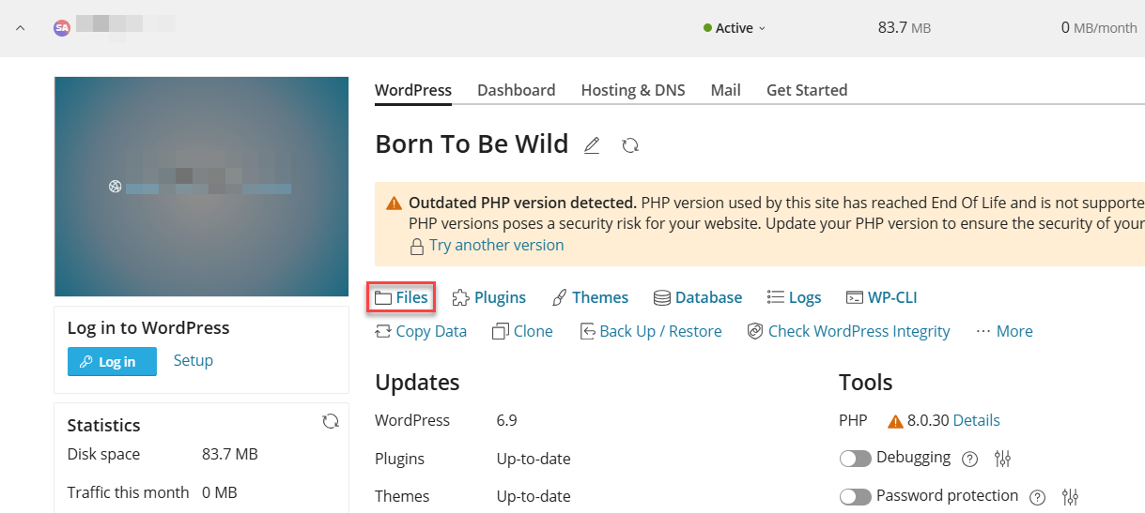
Task: Open the Active status dropdown
Action: click(735, 28)
